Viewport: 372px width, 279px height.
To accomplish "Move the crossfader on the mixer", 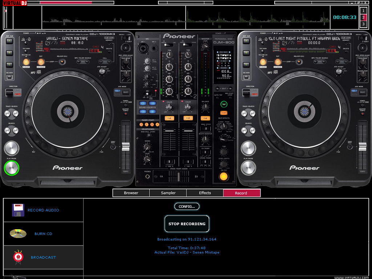I will tap(178, 176).
